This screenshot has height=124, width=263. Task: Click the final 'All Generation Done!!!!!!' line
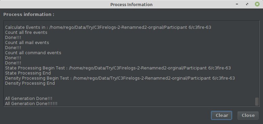click(31, 104)
